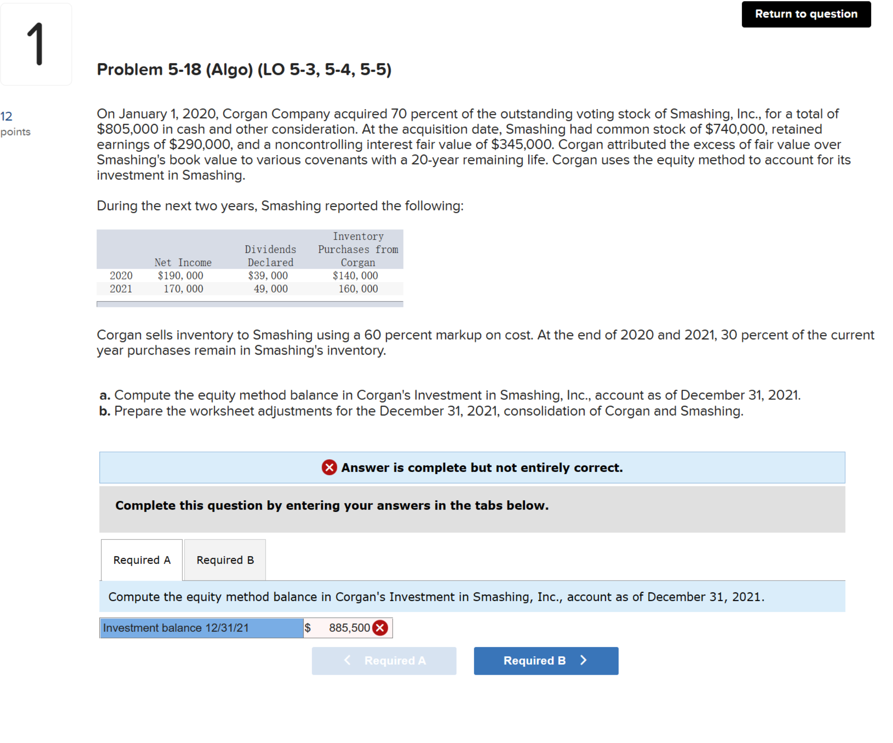Click the red X incorrect marker inside the input row
The image size is (893, 743).
[x=379, y=628]
